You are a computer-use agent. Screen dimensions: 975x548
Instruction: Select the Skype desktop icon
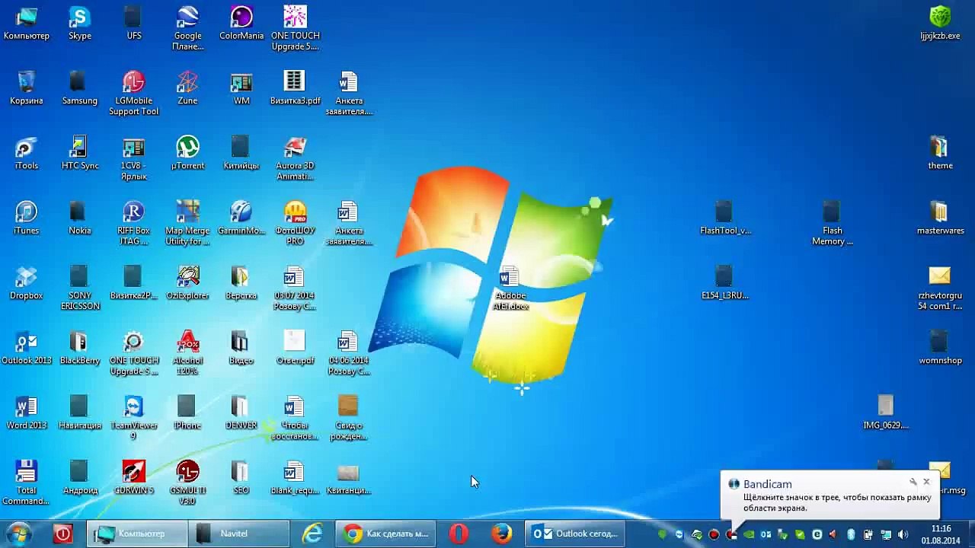pyautogui.click(x=79, y=23)
